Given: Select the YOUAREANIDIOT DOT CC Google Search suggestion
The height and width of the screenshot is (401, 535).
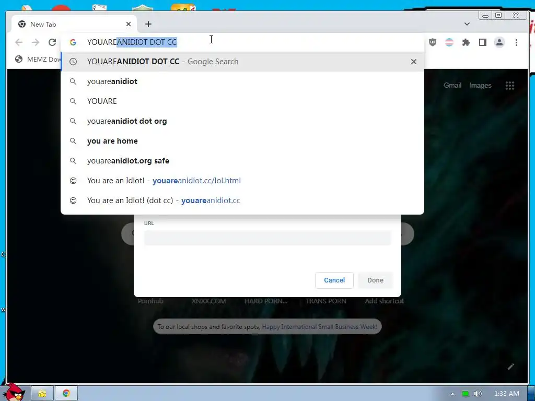Looking at the screenshot, I should point(242,62).
